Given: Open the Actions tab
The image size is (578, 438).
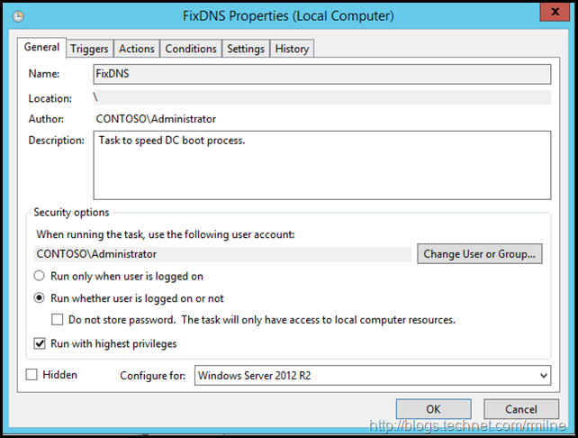Looking at the screenshot, I should pos(137,49).
